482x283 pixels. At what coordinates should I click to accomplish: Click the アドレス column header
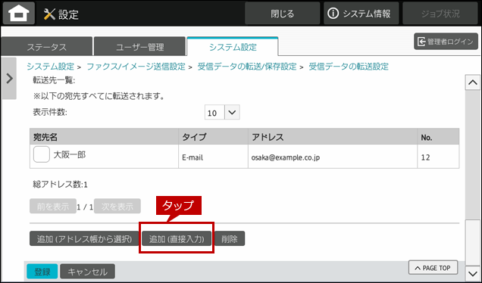pos(333,137)
